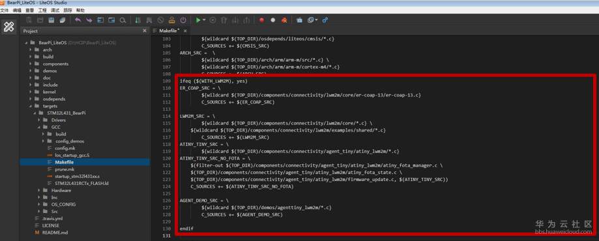This screenshot has height=241, width=599.
Task: Expand the Hardware folder
Action: 39,190
